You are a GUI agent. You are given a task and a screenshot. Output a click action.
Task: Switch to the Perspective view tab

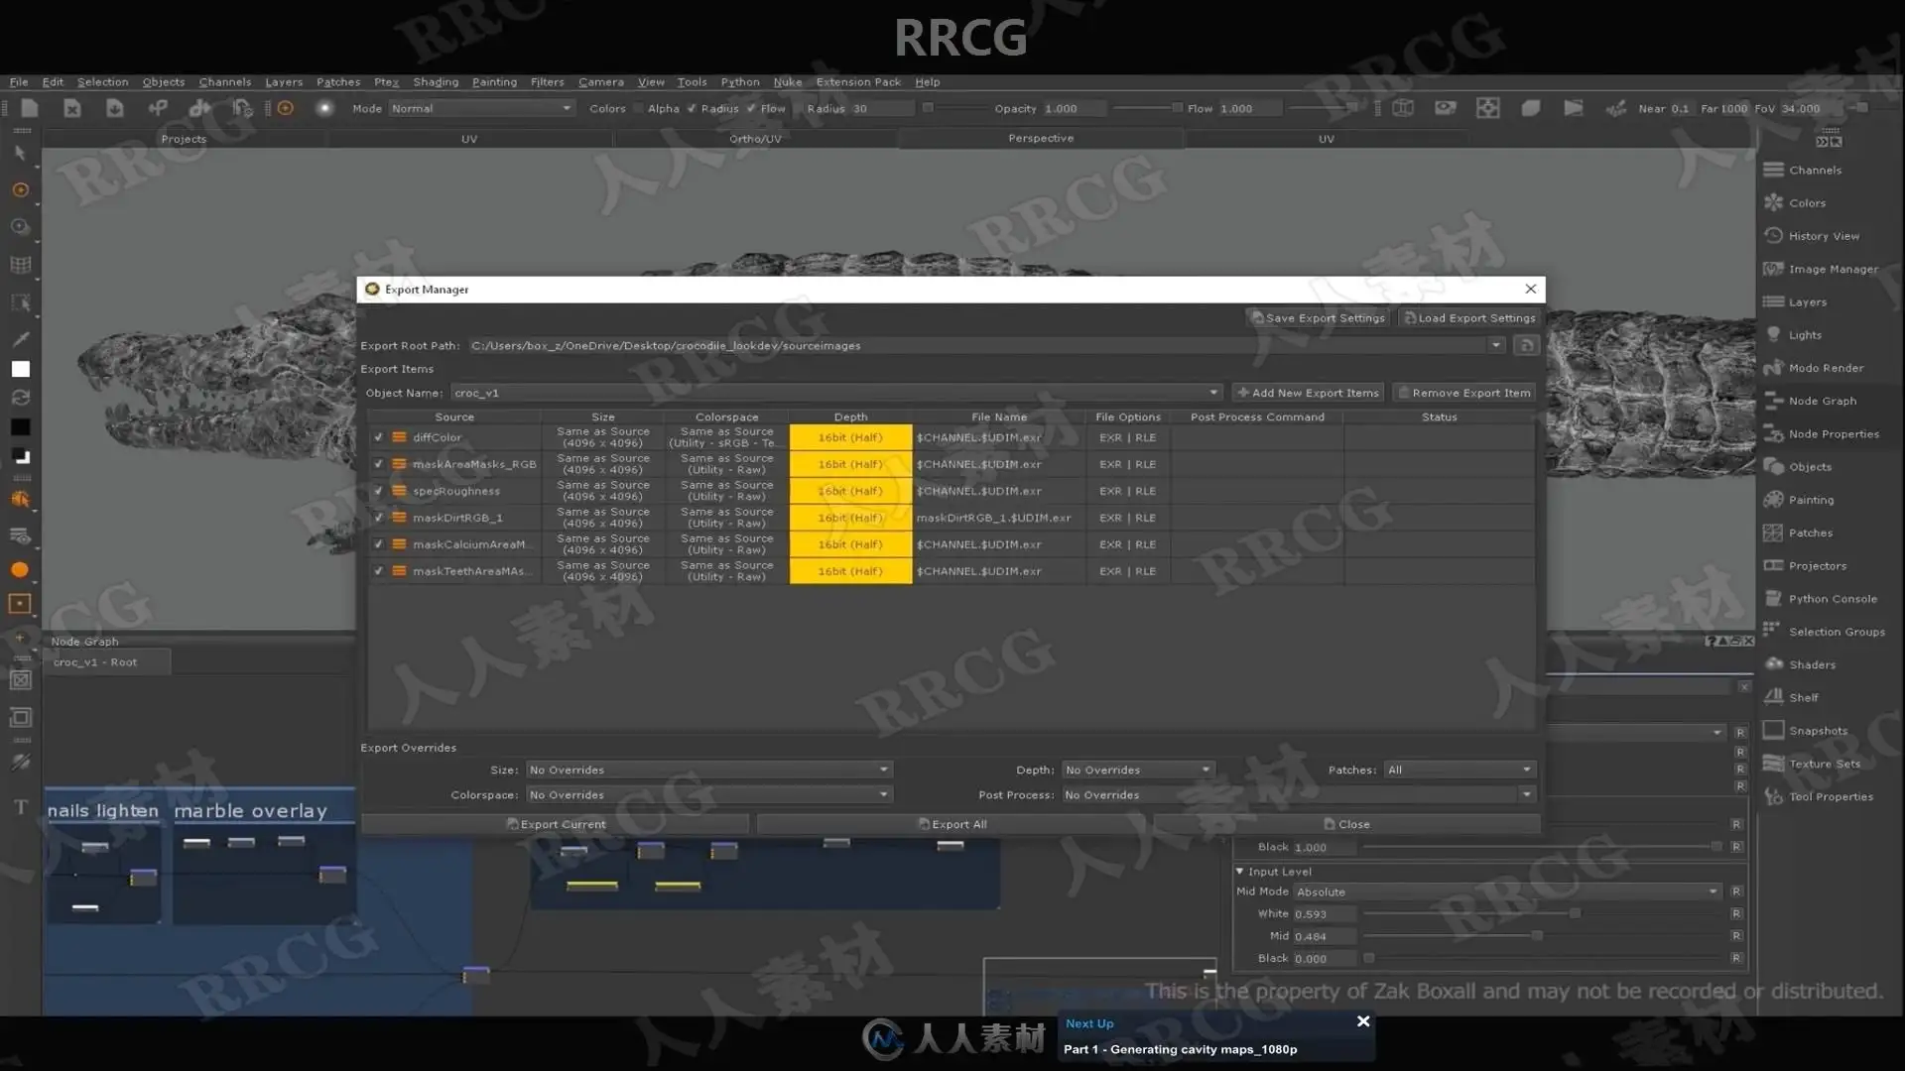click(x=1041, y=138)
